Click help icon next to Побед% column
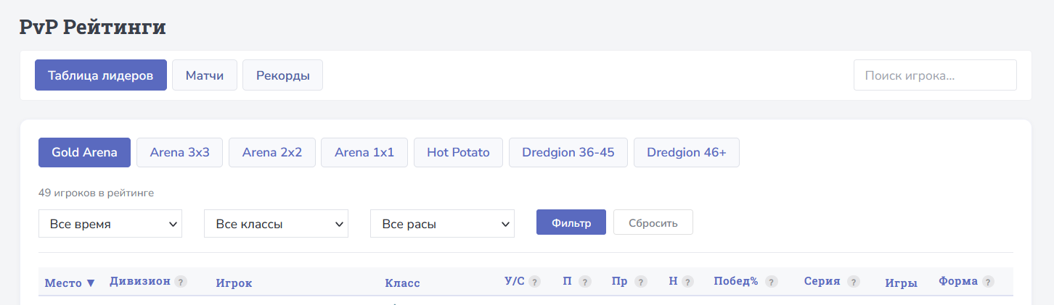Viewport: 1054px width, 305px height. (771, 282)
